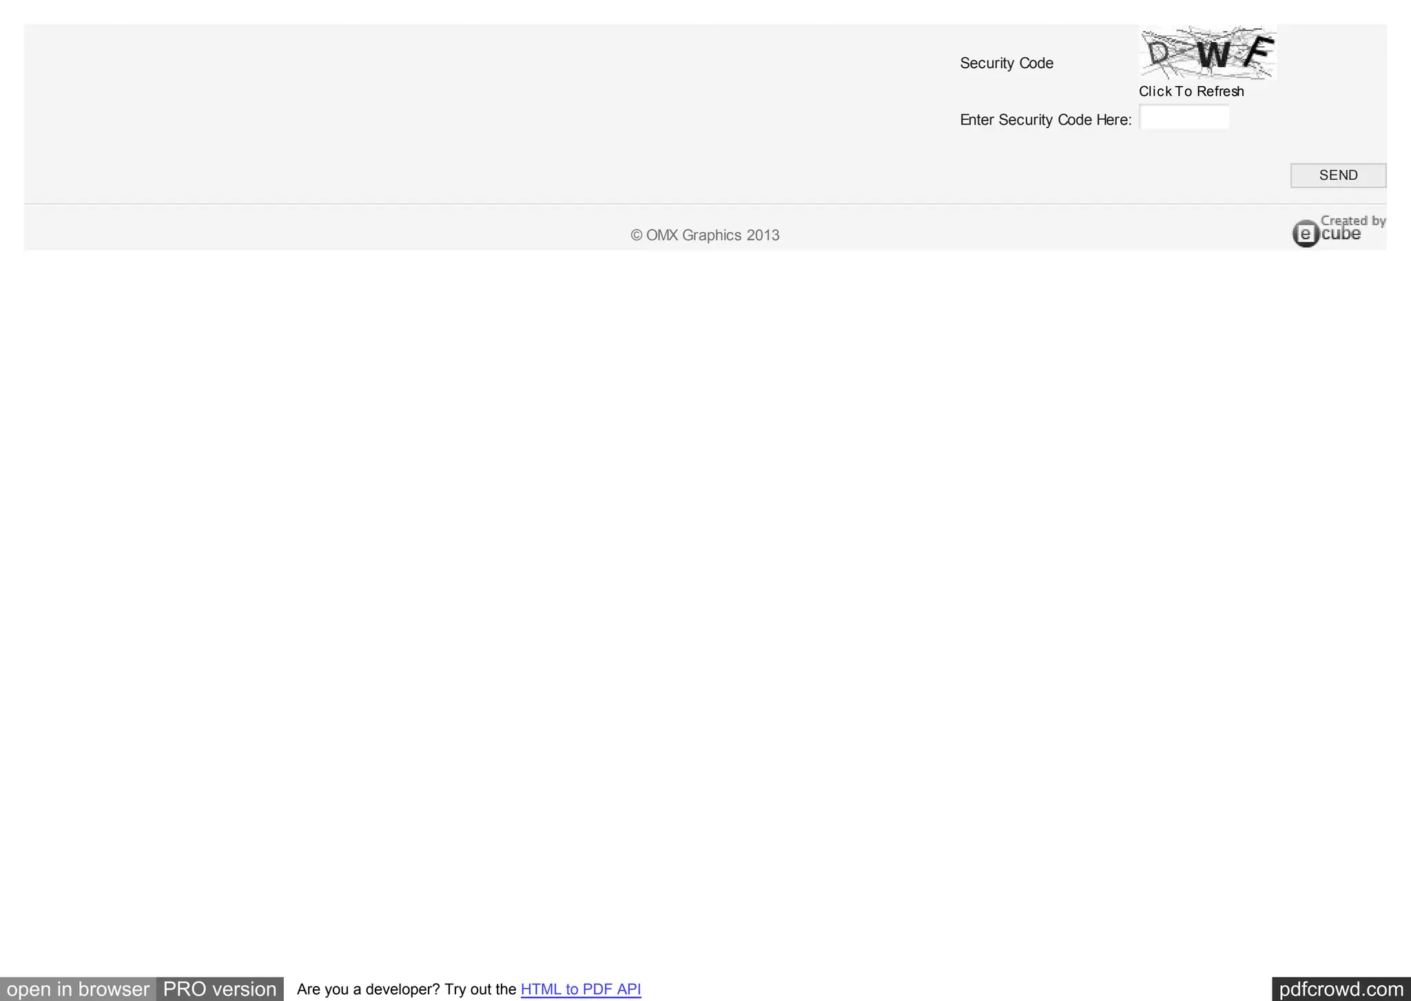This screenshot has height=1001, width=1411.
Task: Follow the 'HTML to PDF API' hyperlink
Action: pos(580,989)
